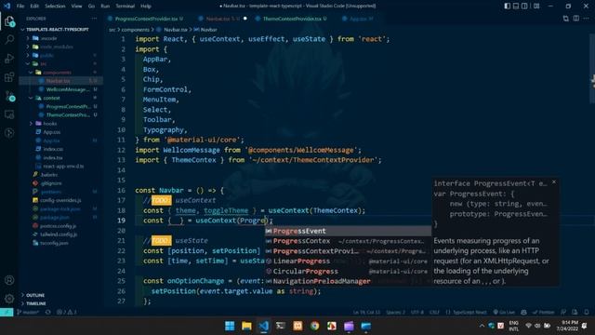
Task: Open the Extensions view
Action: [9, 77]
